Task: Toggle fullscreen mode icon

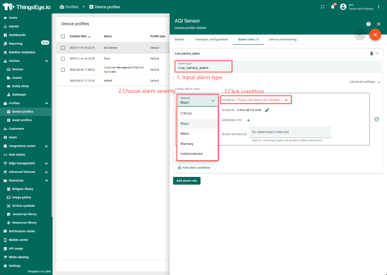Action: (x=323, y=7)
